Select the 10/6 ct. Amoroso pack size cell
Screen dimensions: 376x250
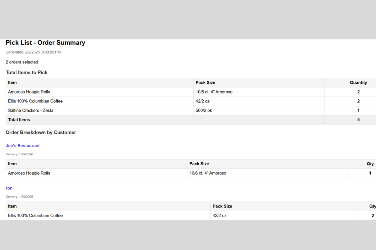214,92
